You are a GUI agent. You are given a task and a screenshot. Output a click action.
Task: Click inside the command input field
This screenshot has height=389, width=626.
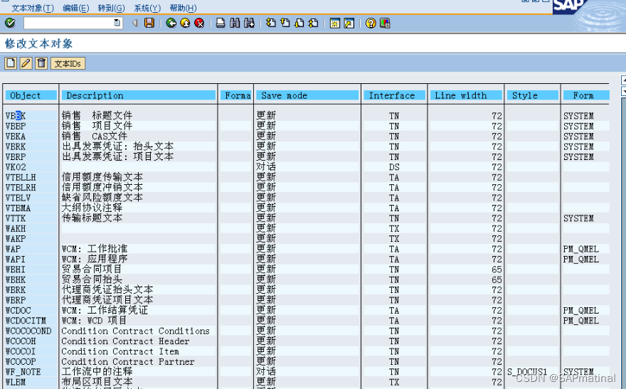(x=69, y=23)
